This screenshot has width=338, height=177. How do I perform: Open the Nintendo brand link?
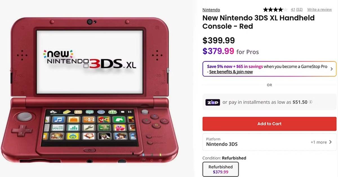tap(211, 10)
